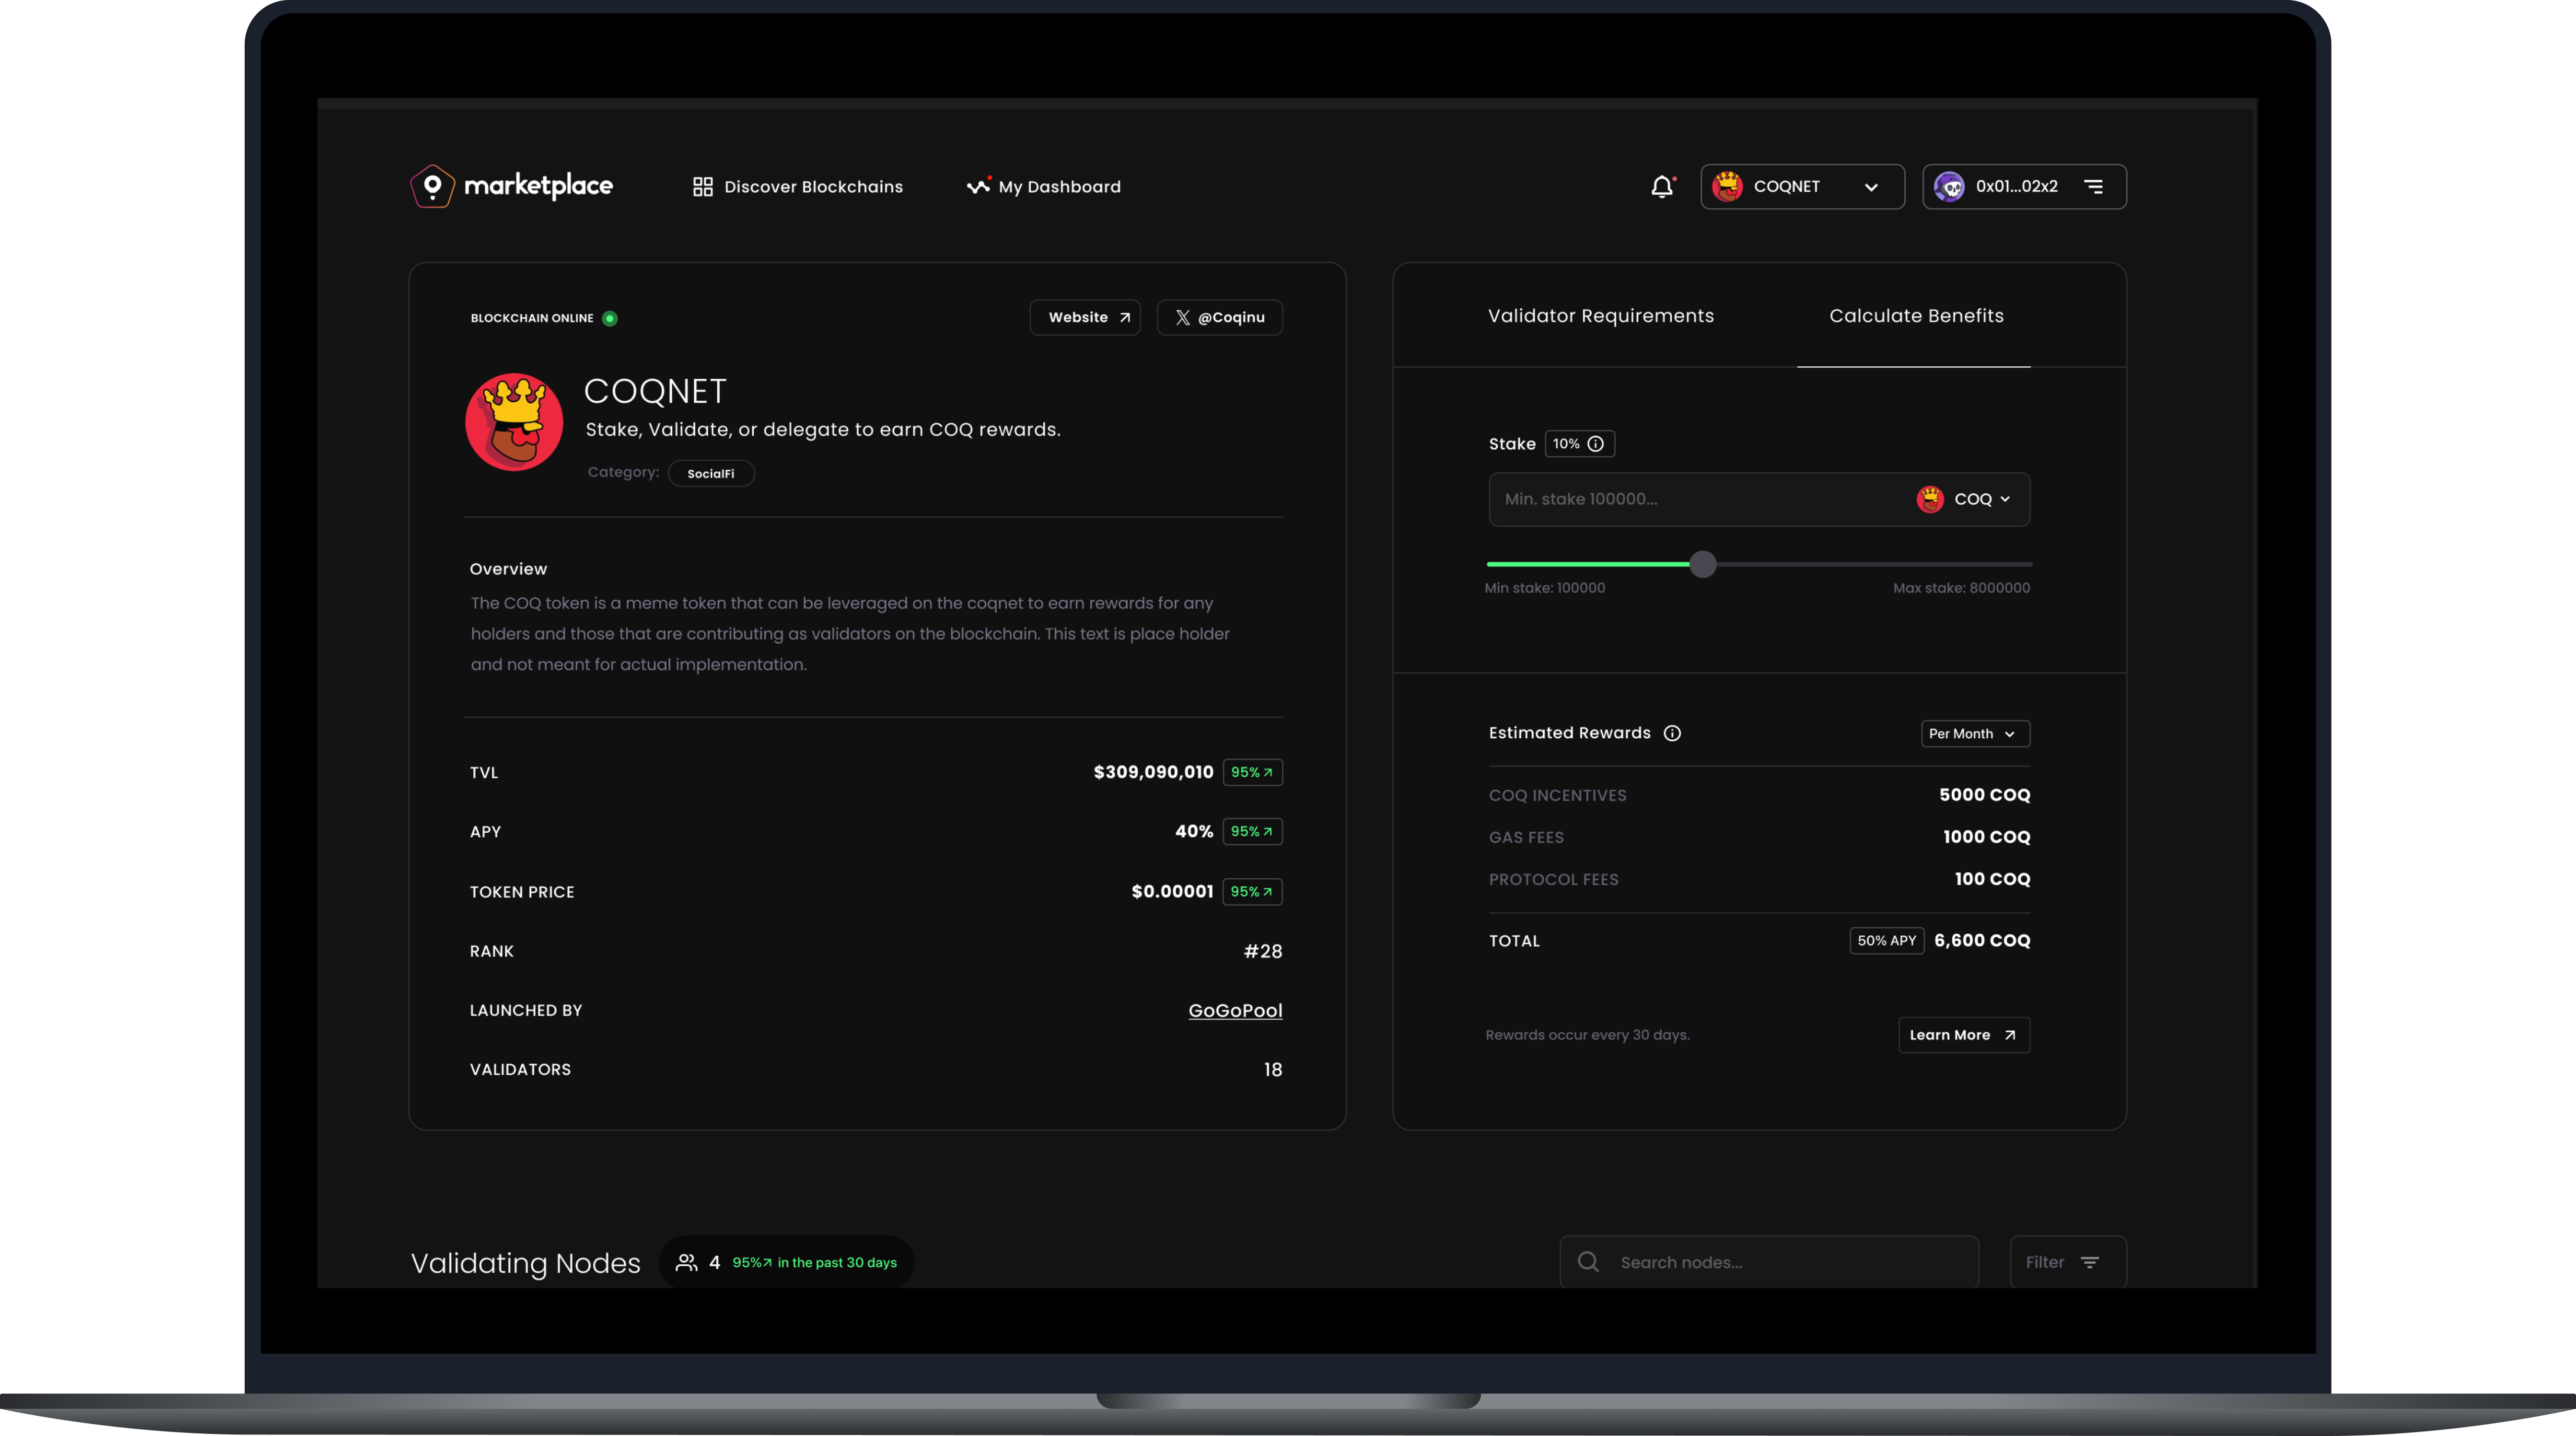
Task: Click the 95% APY badge next to Total
Action: pos(1887,940)
